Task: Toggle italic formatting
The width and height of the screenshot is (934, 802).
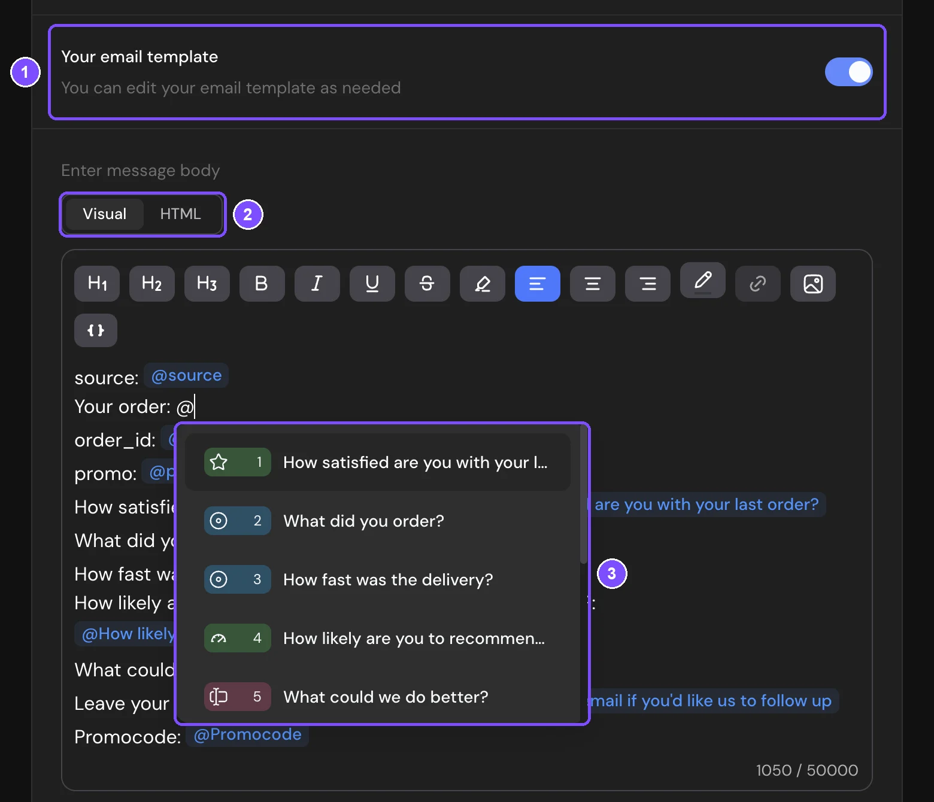Action: [x=317, y=284]
